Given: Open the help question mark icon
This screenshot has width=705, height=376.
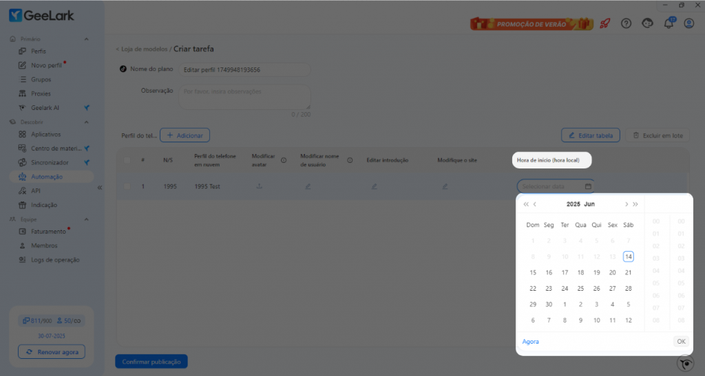Looking at the screenshot, I should [626, 23].
